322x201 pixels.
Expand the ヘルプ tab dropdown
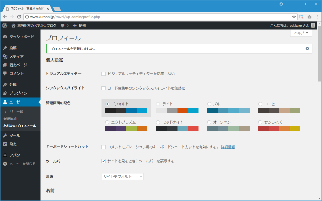(x=301, y=33)
